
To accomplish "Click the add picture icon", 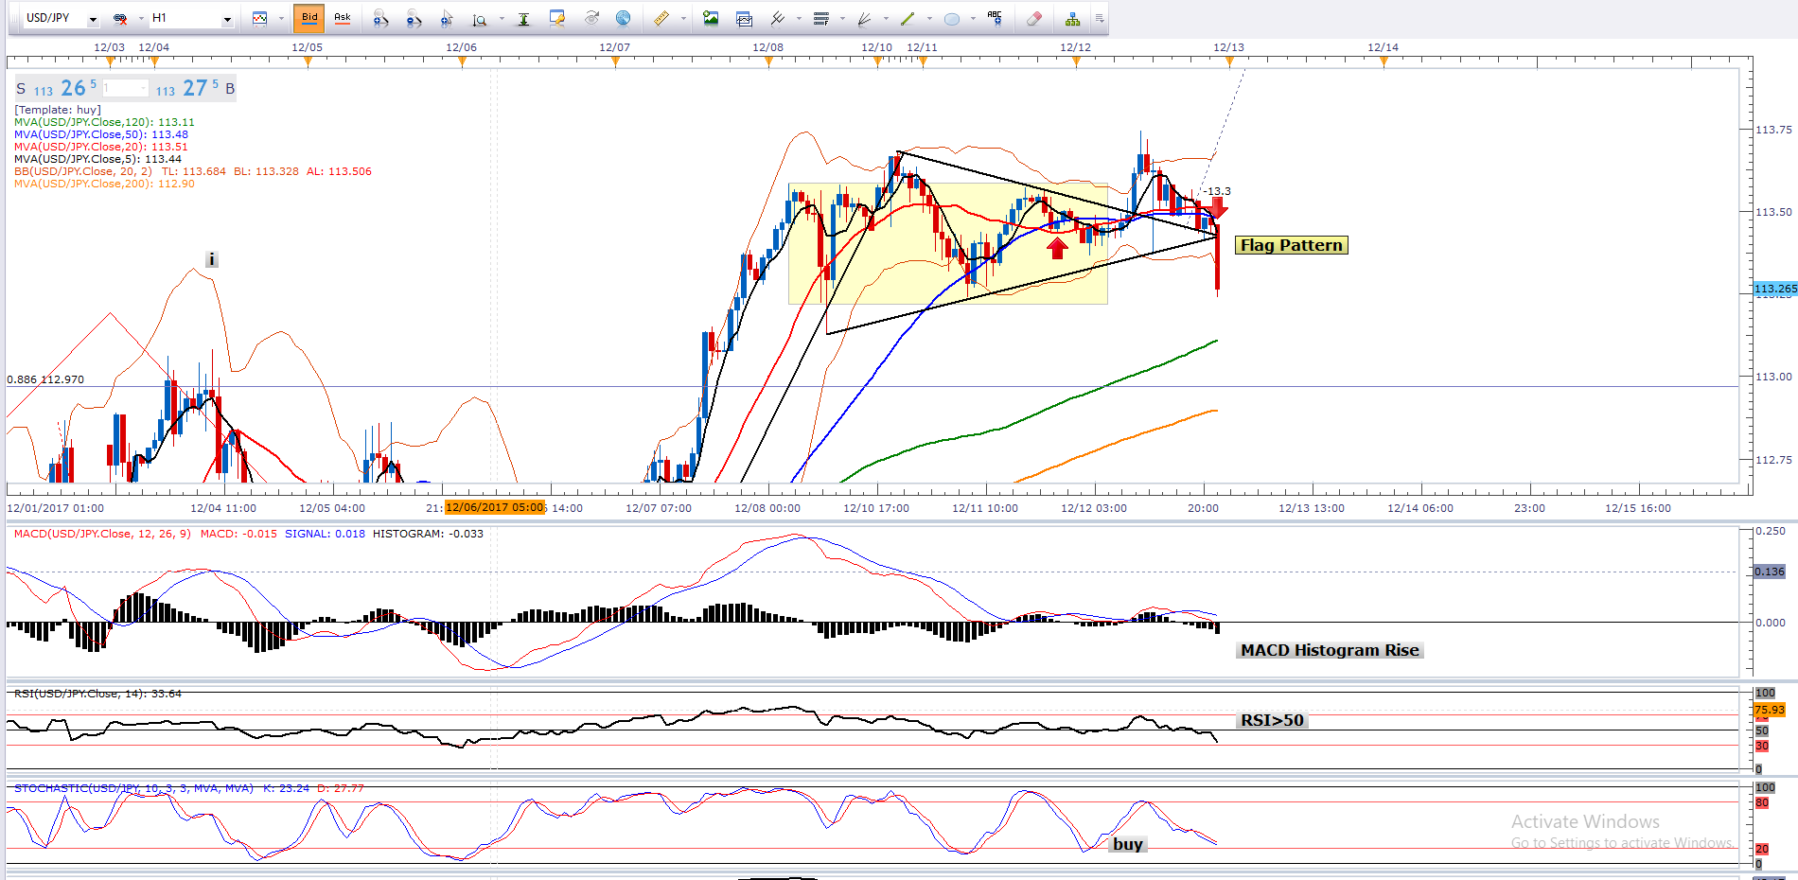I will point(711,18).
